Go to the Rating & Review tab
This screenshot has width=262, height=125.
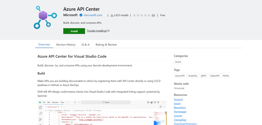click(x=106, y=45)
